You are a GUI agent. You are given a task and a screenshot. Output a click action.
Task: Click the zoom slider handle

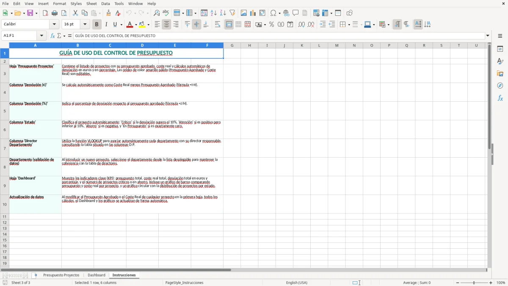click(474, 283)
